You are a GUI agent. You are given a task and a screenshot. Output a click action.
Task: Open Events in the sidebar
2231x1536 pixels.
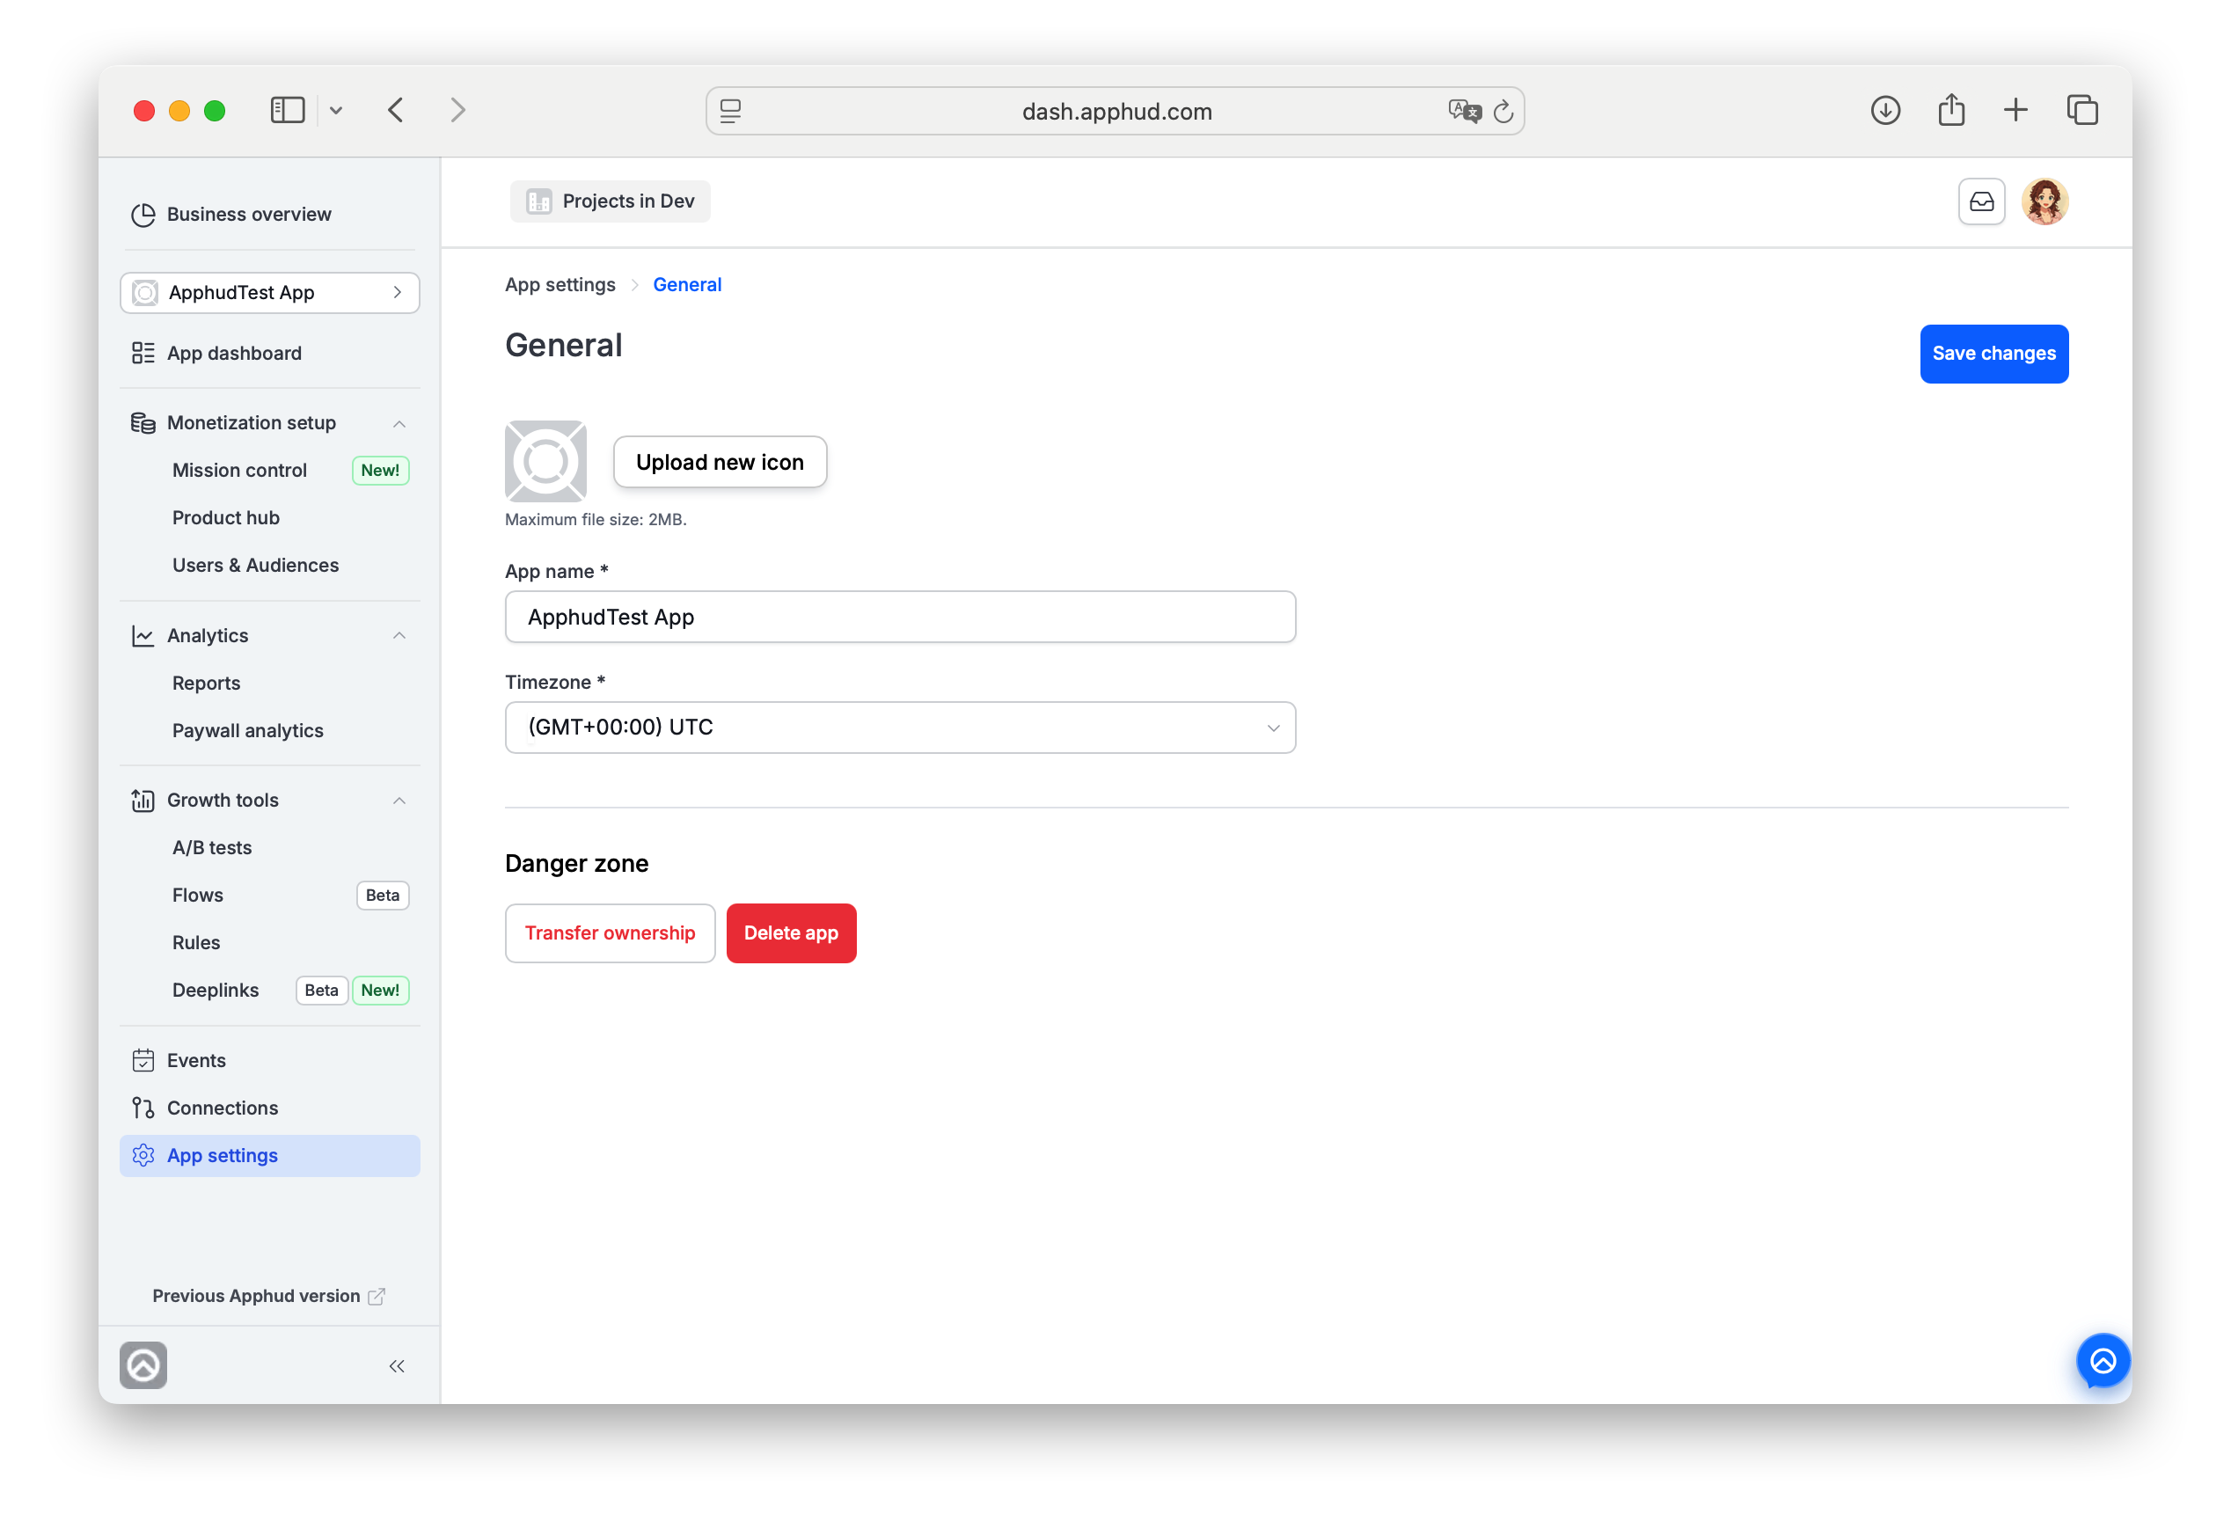coord(196,1061)
